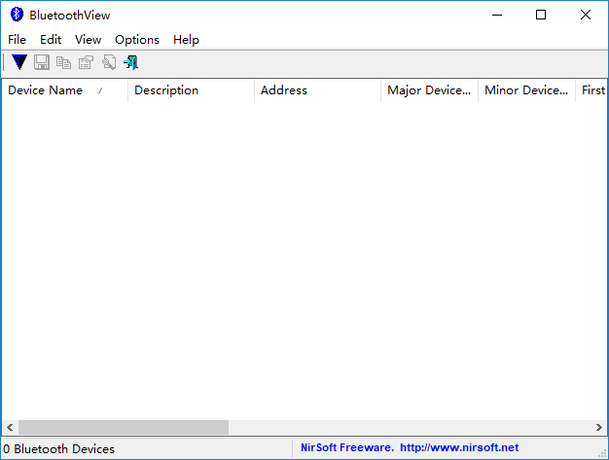Click the Copy selected items icon

[x=64, y=62]
